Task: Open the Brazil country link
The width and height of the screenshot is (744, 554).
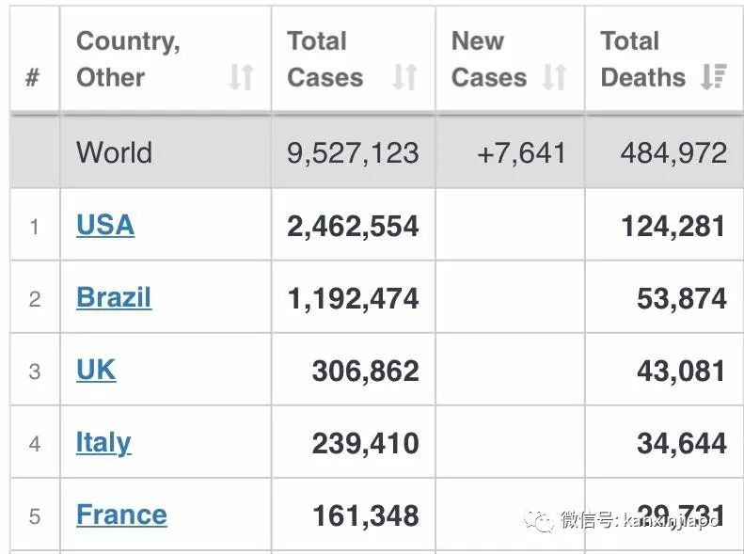Action: point(114,297)
